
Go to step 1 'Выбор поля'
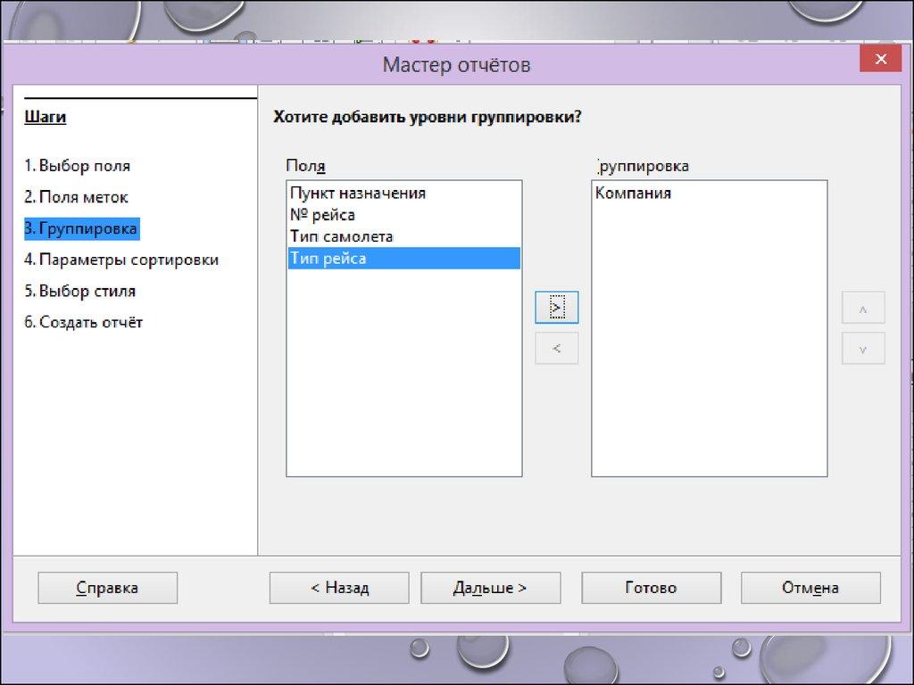tap(77, 166)
